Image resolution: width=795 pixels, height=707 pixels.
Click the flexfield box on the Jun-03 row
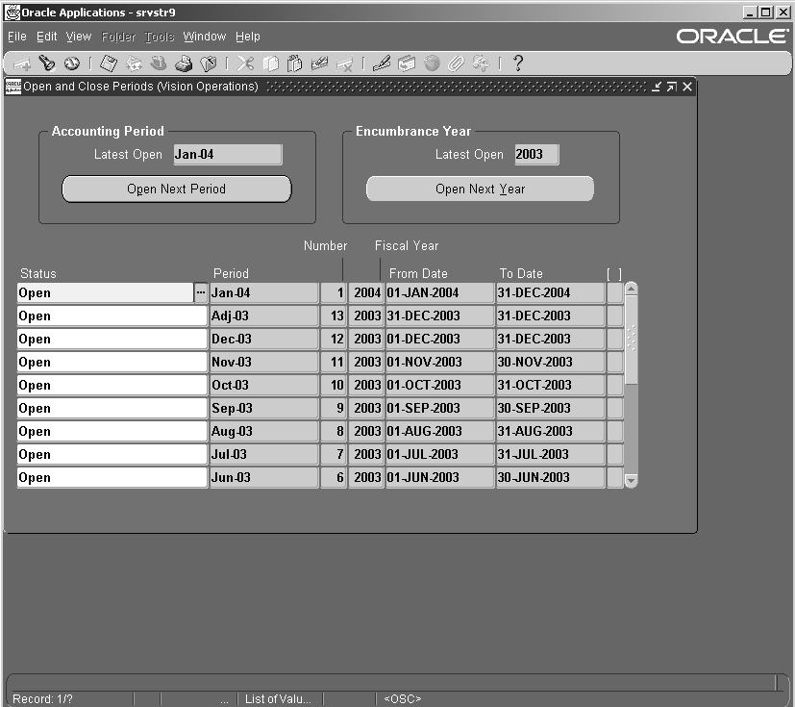615,478
